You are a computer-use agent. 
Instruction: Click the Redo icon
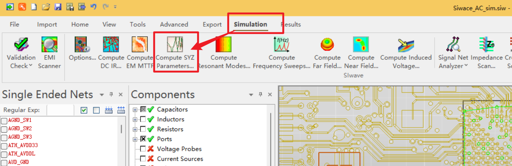(105, 7)
